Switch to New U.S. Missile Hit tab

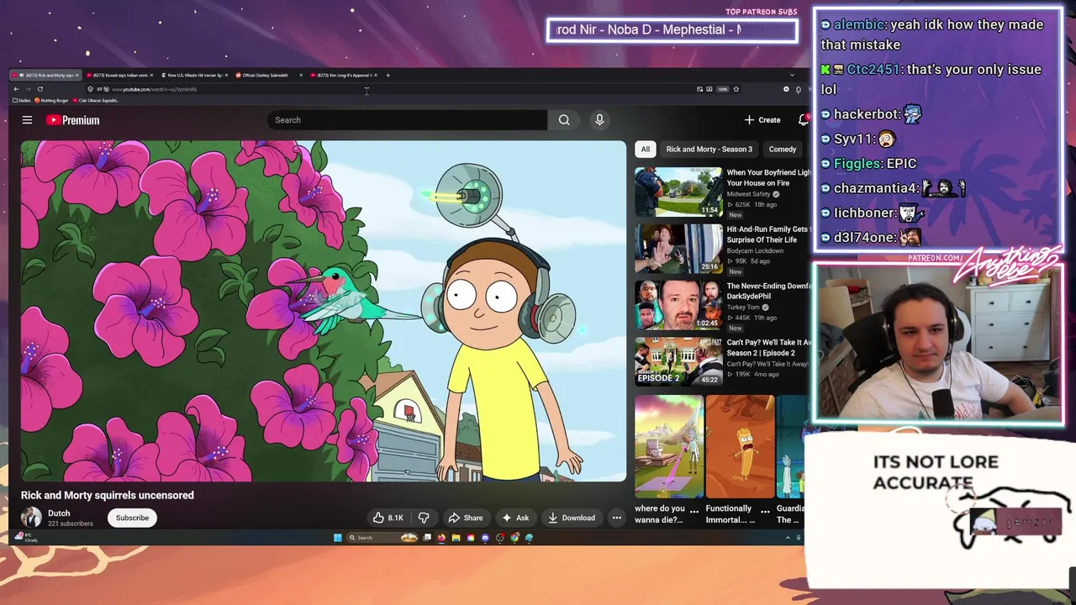click(193, 75)
